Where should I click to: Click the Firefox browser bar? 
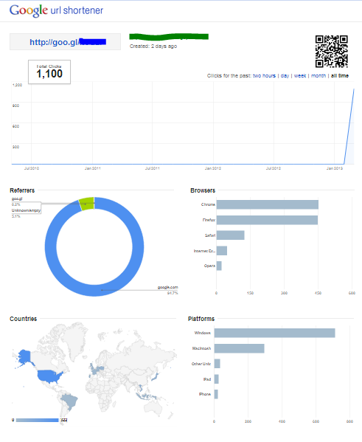coord(267,220)
